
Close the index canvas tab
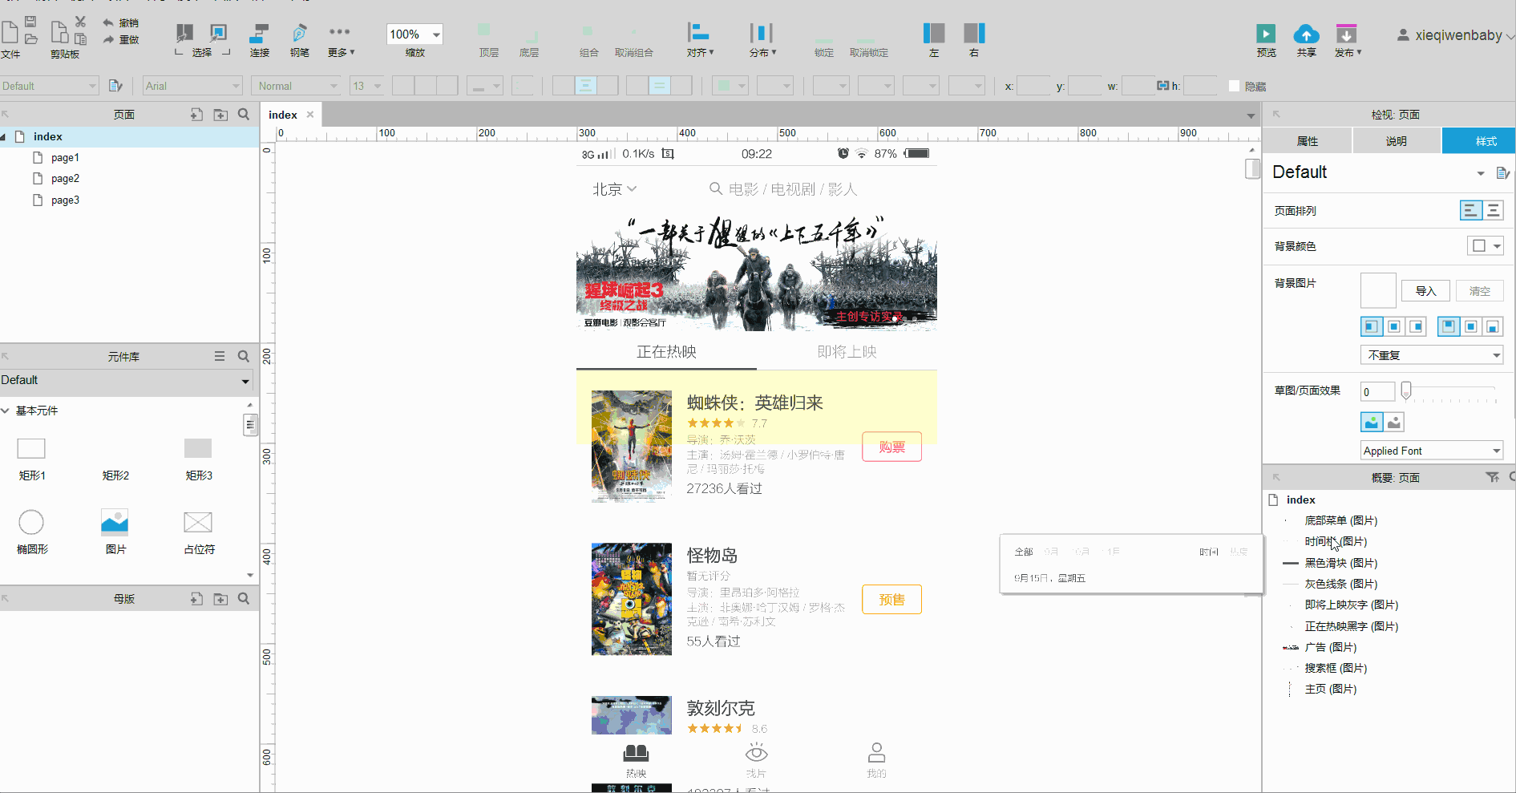click(x=310, y=115)
